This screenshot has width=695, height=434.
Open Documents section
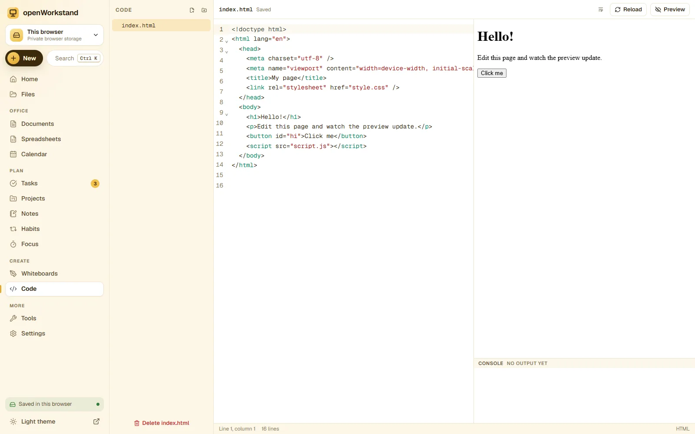tap(54, 124)
